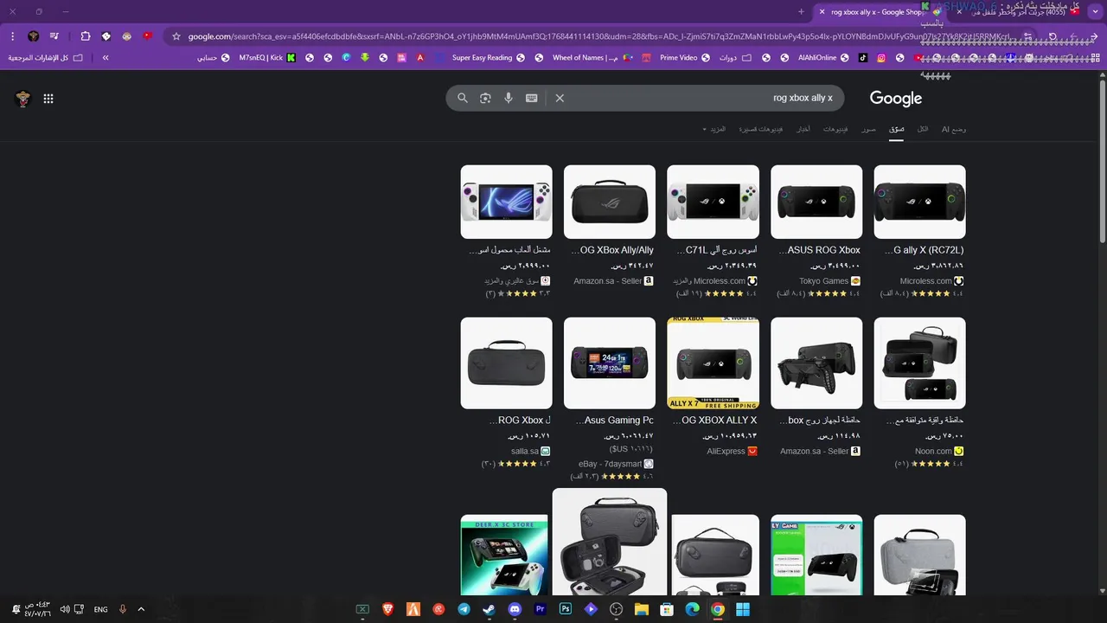This screenshot has height=623, width=1107.
Task: Open the G ally X (RC72L) product thumbnail
Action: tap(919, 202)
